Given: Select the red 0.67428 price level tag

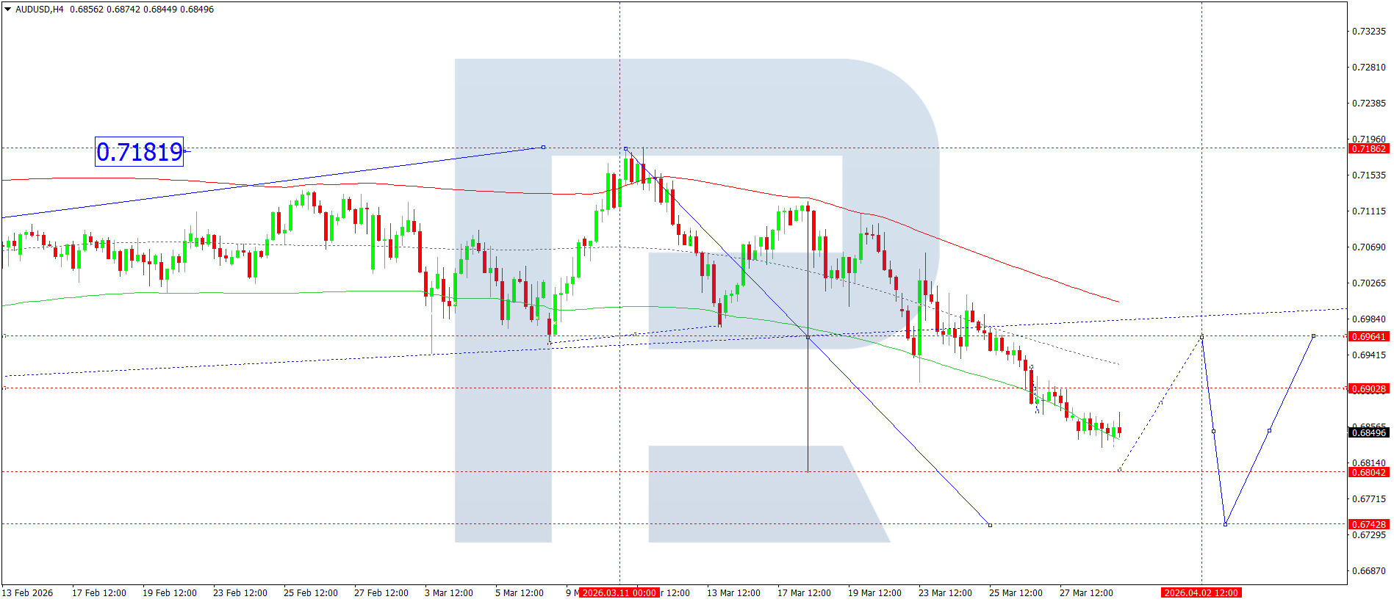Looking at the screenshot, I should (x=1368, y=525).
